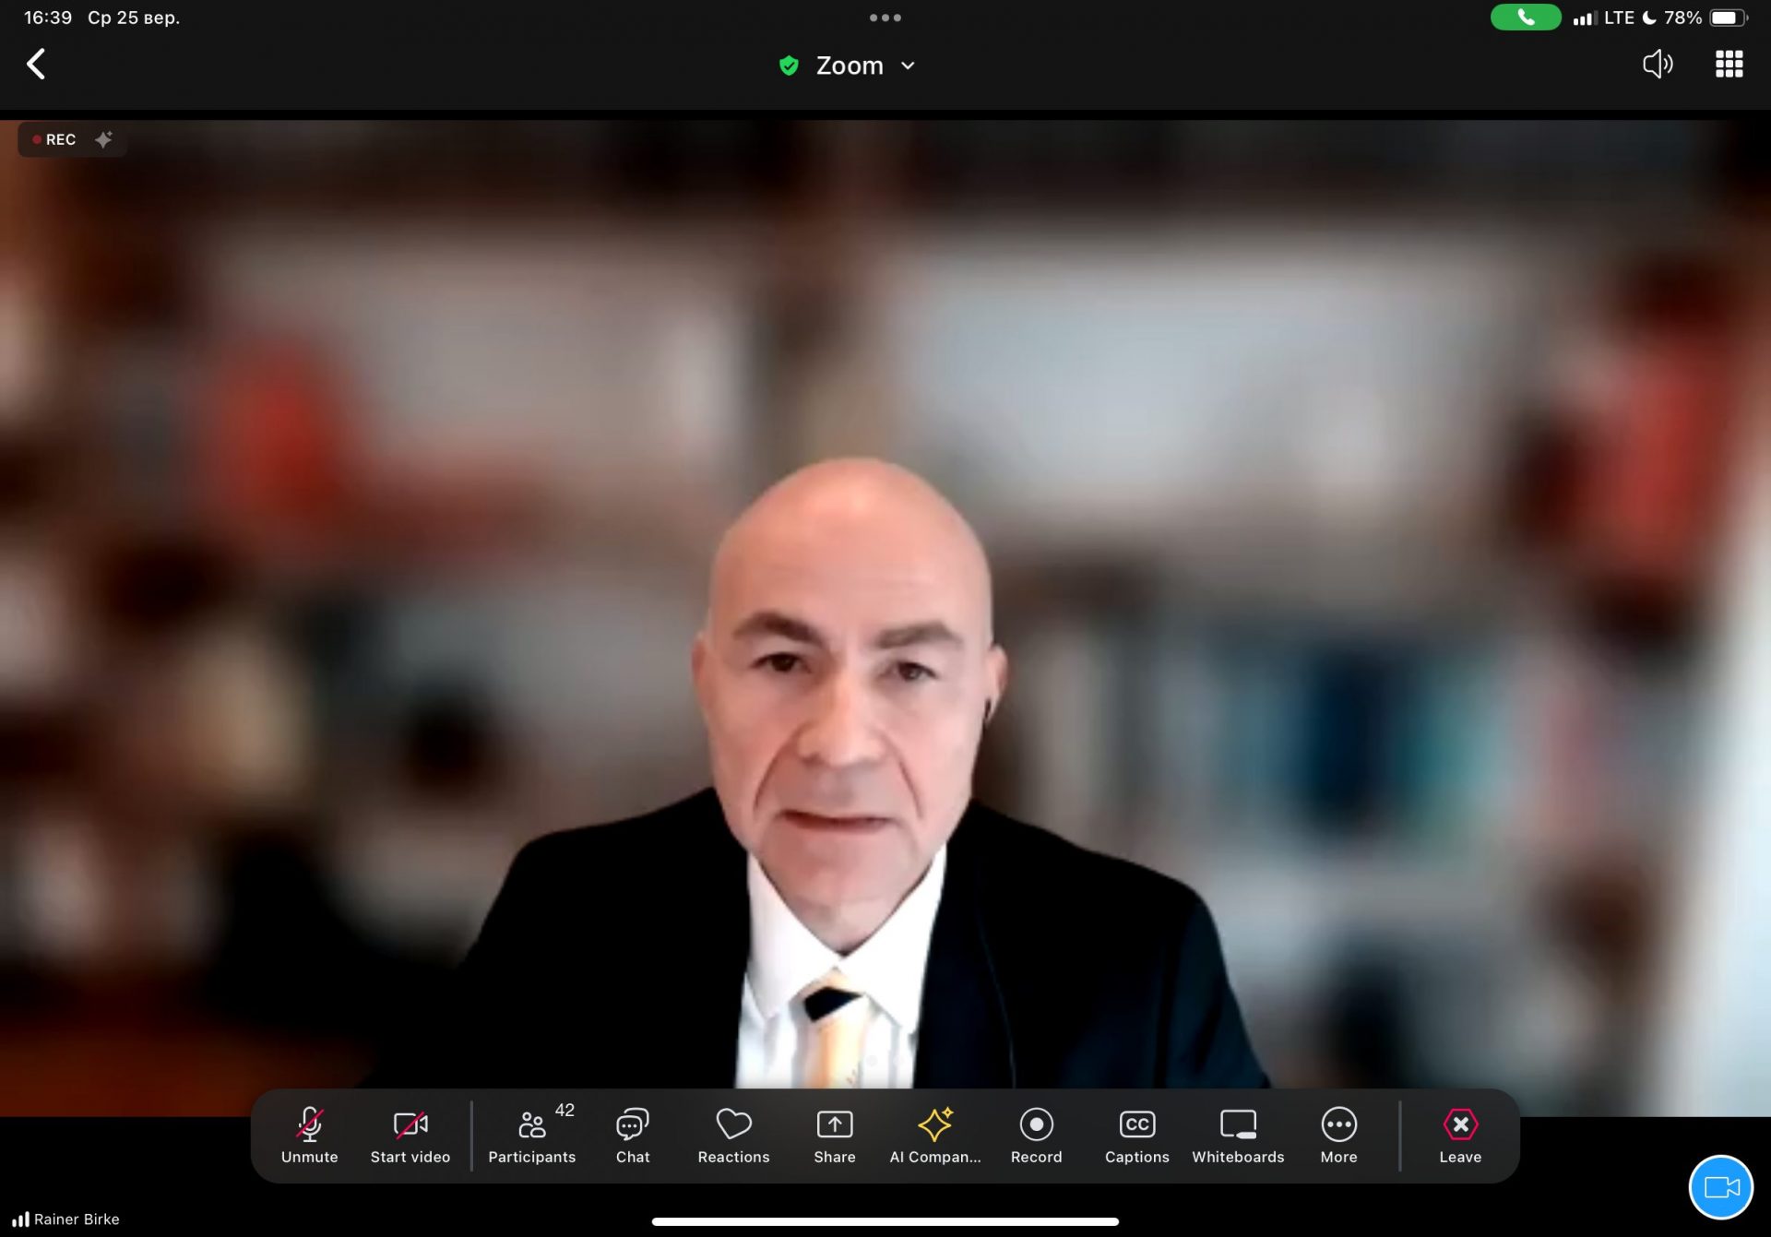Viewport: 1771px width, 1237px height.
Task: Open the More options menu
Action: (1338, 1135)
